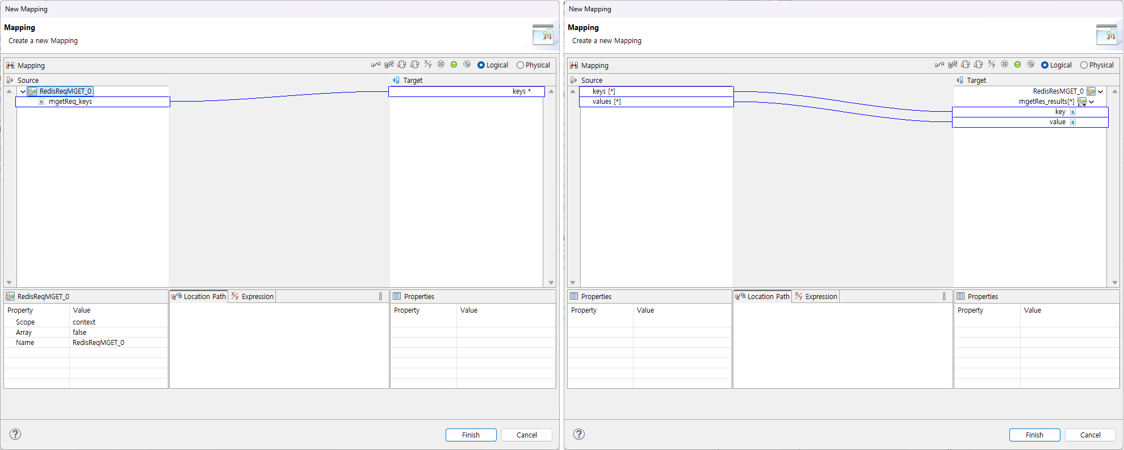Screen dimensions: 1124x450
Task: Select 'values [*]' source field in right dialog
Action: click(656, 102)
